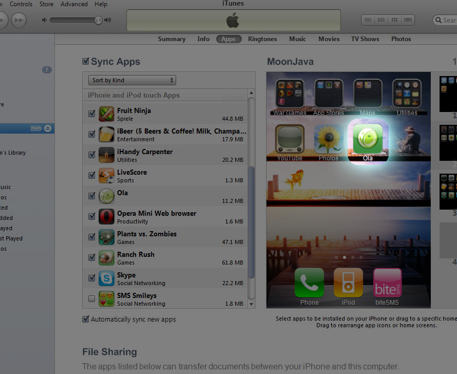Switch to Cover Flow view
457x374 pixels.
[x=408, y=20]
